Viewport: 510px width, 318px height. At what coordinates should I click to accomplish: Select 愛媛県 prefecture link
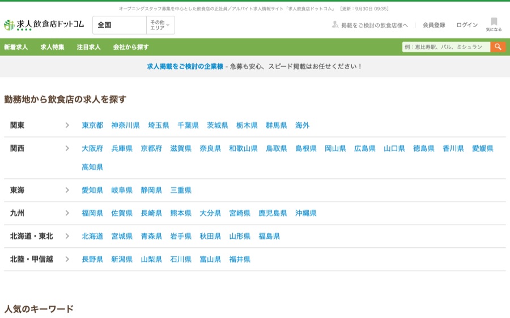coord(483,148)
